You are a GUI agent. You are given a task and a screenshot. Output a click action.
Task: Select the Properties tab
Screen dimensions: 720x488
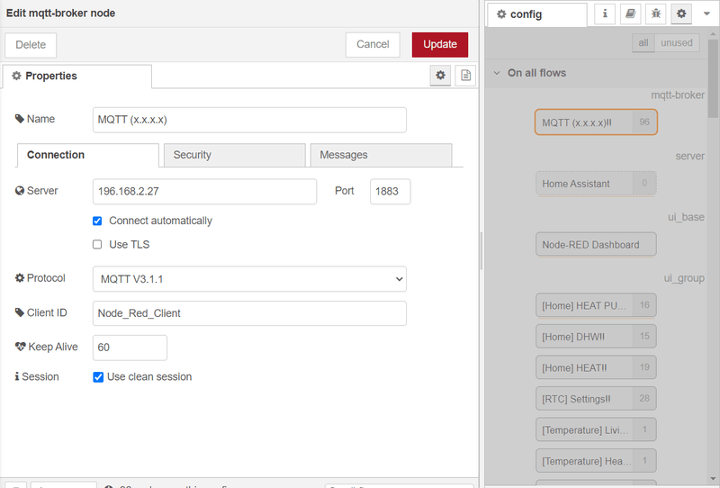(x=77, y=76)
